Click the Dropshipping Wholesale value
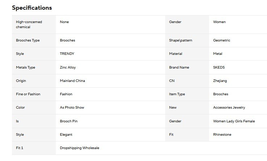Viewport: 267px width, 161px height. 80,148
